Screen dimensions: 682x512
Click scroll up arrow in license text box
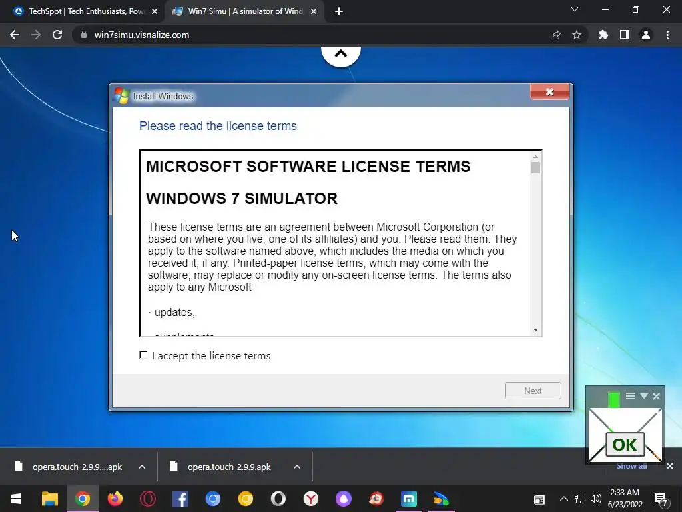pos(536,157)
